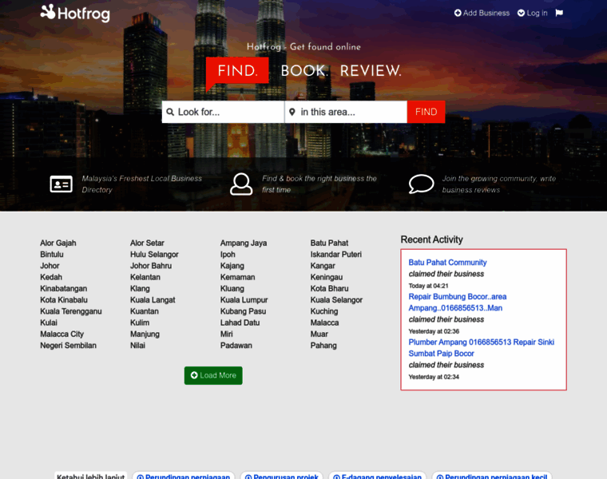Open the Padawan link

pyautogui.click(x=236, y=345)
